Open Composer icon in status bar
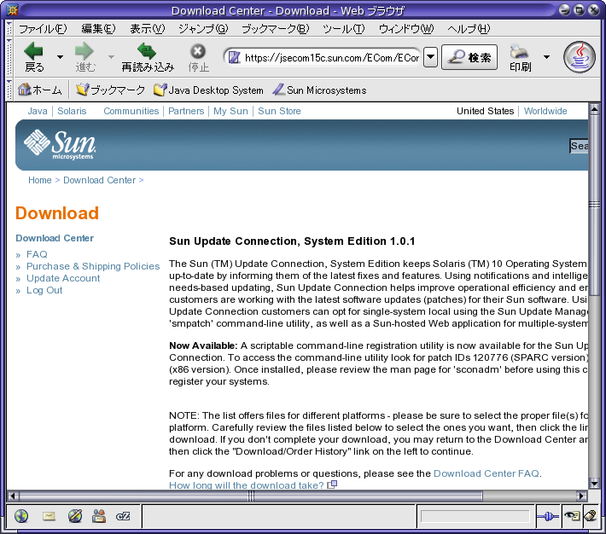Image resolution: width=606 pixels, height=534 pixels. pyautogui.click(x=75, y=516)
